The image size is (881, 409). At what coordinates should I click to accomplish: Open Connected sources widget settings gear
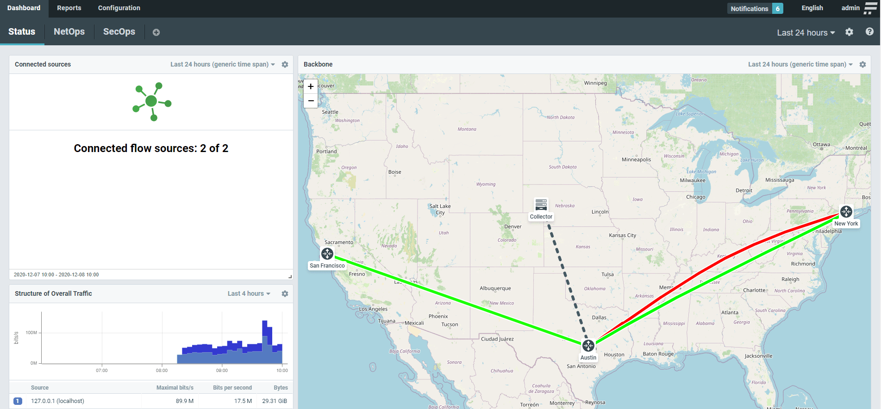coord(285,65)
